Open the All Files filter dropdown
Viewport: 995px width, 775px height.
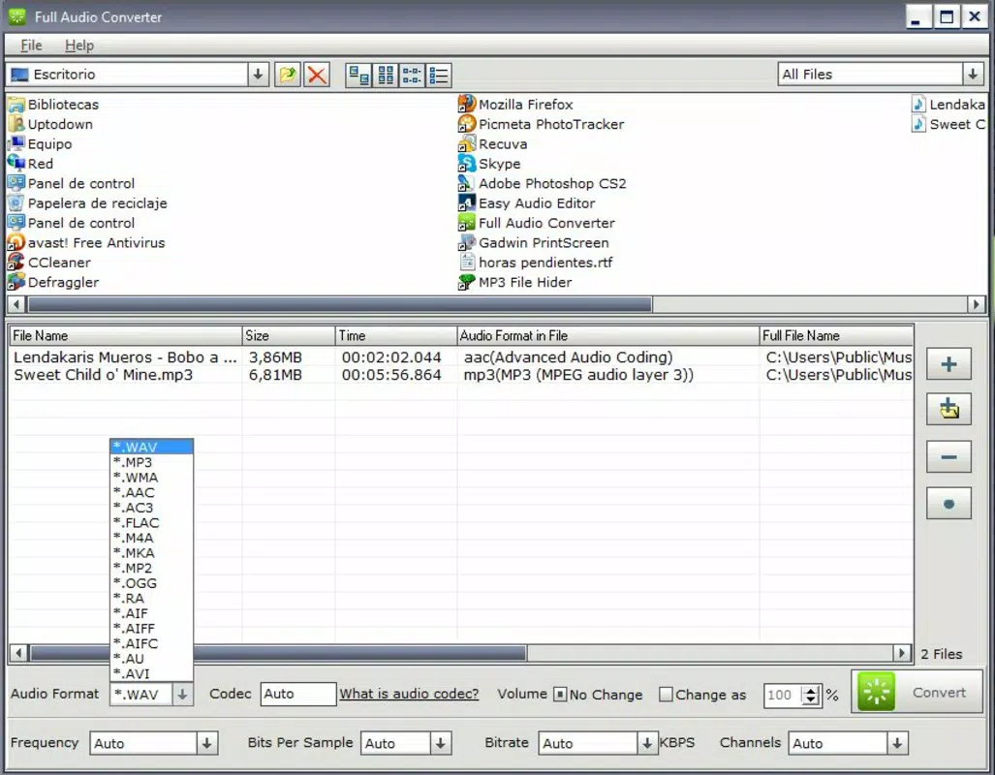(x=973, y=75)
